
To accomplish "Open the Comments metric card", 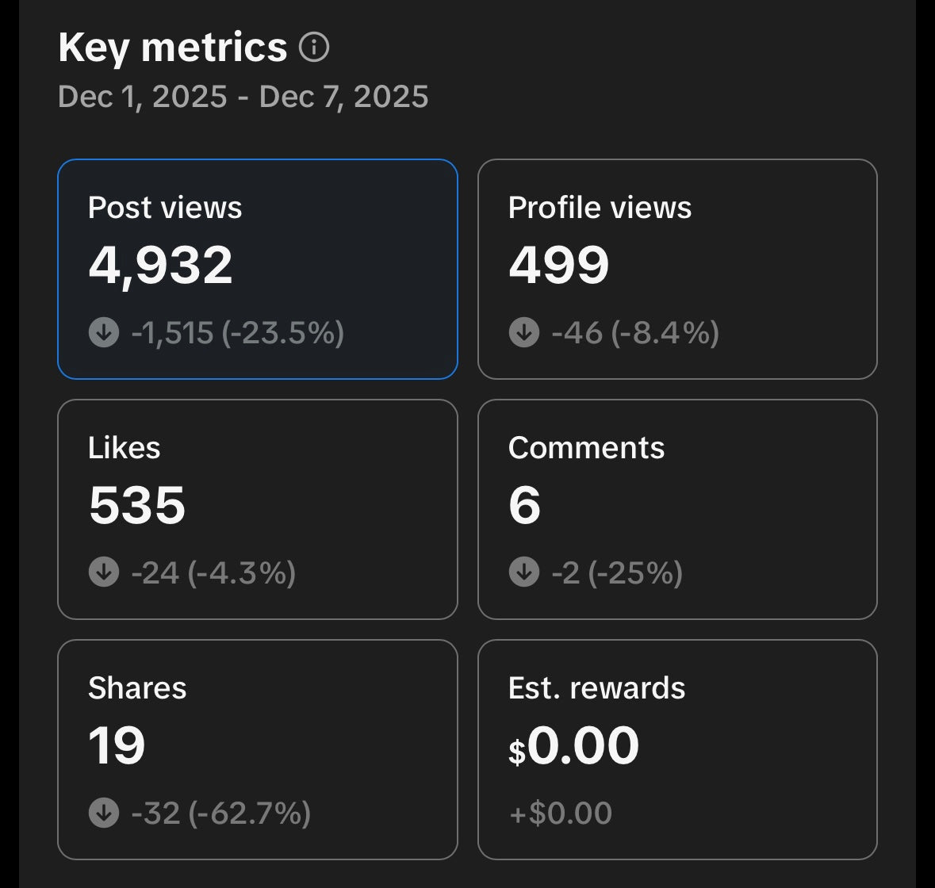I will tap(677, 509).
